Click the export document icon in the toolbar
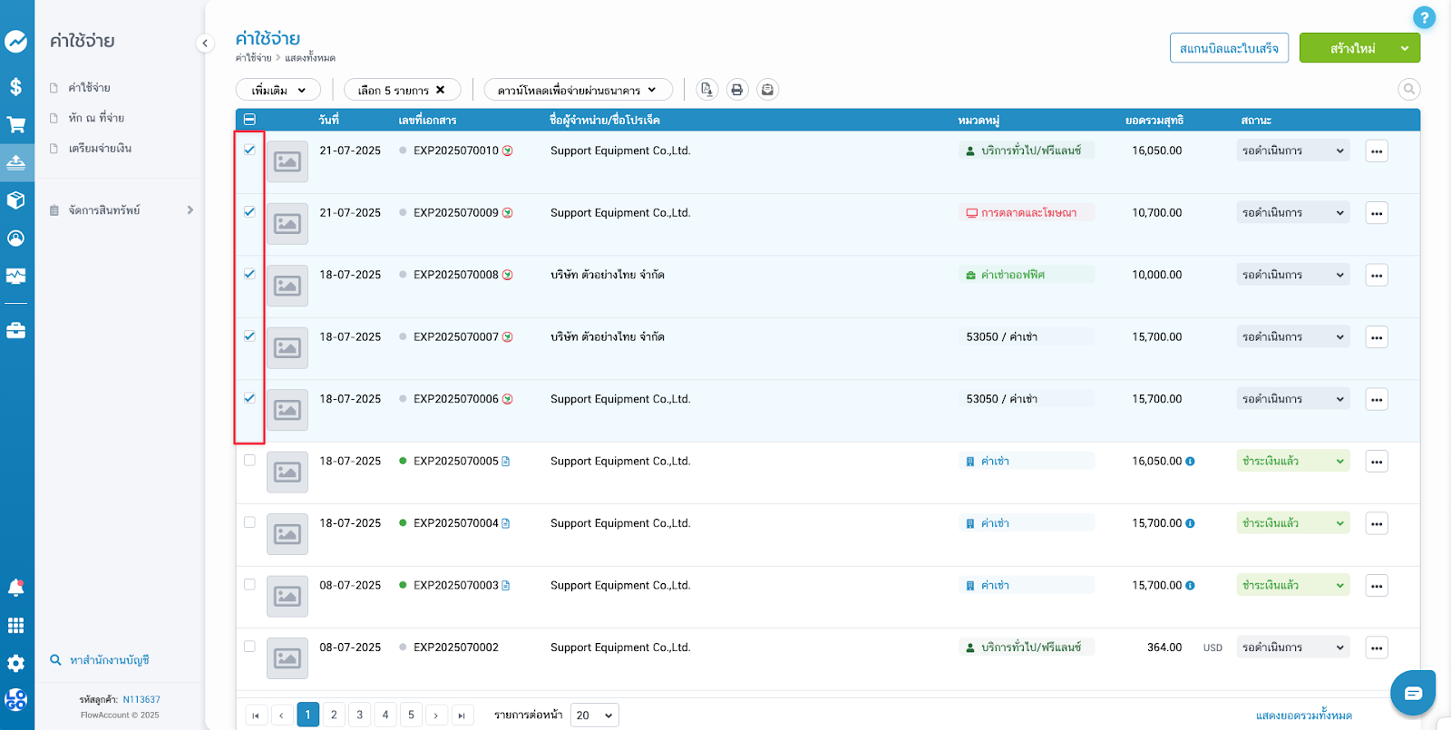1451x730 pixels. pos(707,90)
